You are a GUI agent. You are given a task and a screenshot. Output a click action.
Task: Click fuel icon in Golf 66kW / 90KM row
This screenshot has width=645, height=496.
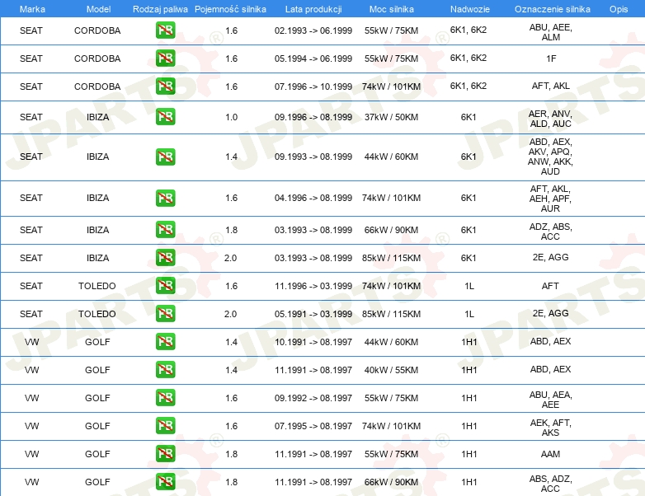coord(165,482)
